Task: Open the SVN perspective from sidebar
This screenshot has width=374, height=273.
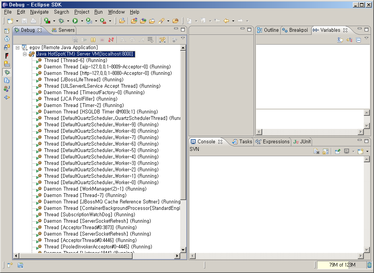Action: pos(7,64)
